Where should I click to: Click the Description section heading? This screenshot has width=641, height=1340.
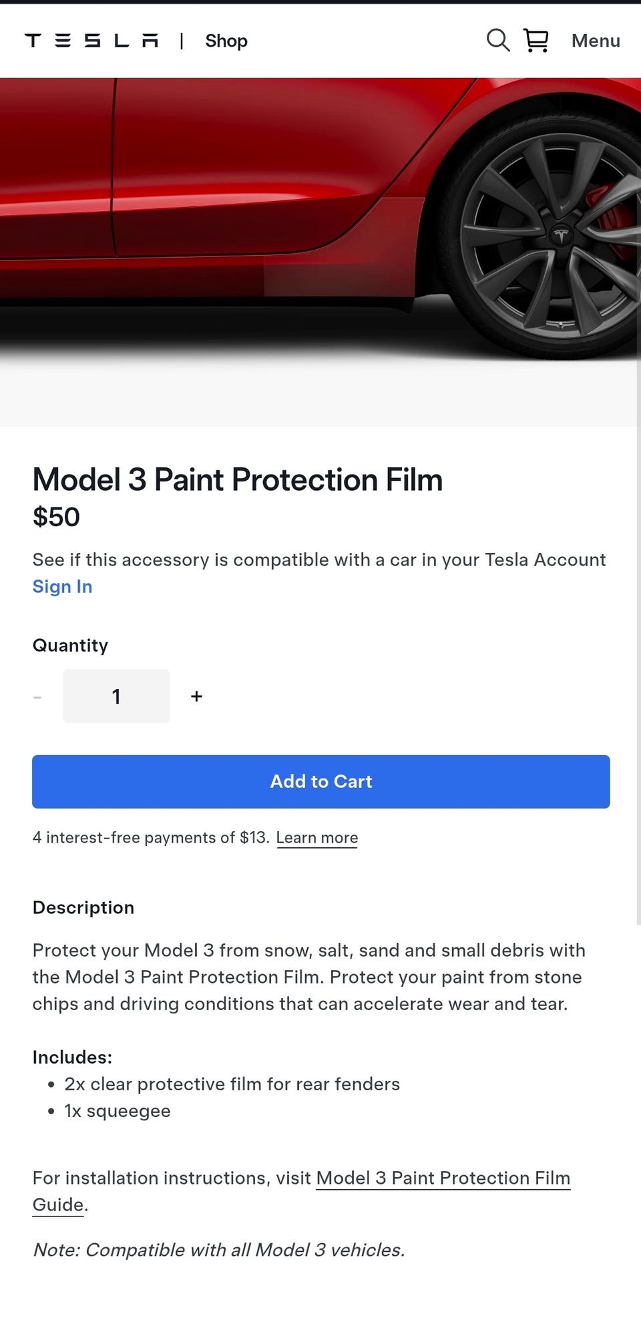pos(83,907)
